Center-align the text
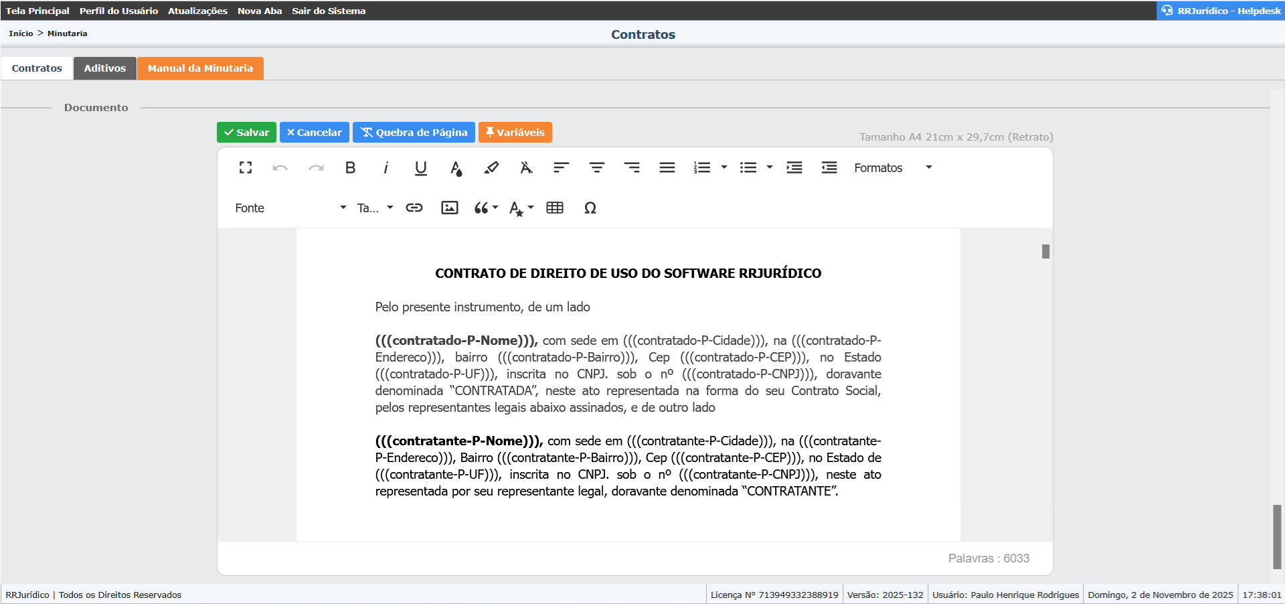1285x604 pixels. [x=596, y=168]
